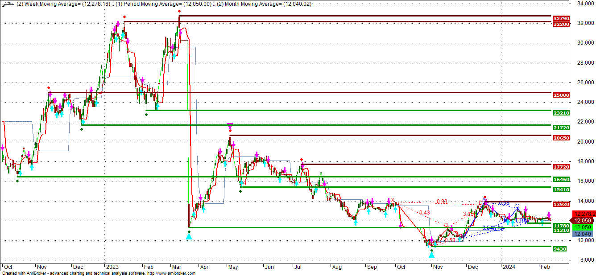Click the green 23210 support price label
Screen dimensions: 596x276
click(x=561, y=113)
